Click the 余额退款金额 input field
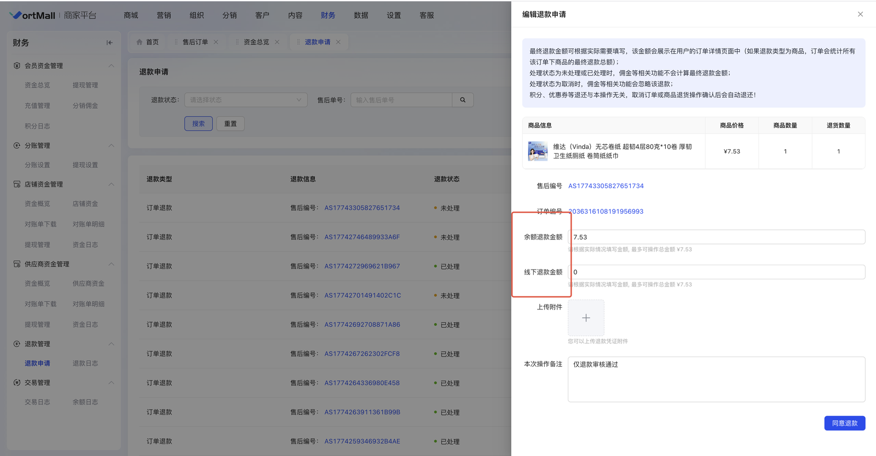 716,237
